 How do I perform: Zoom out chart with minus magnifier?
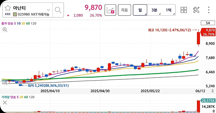click(5, 83)
